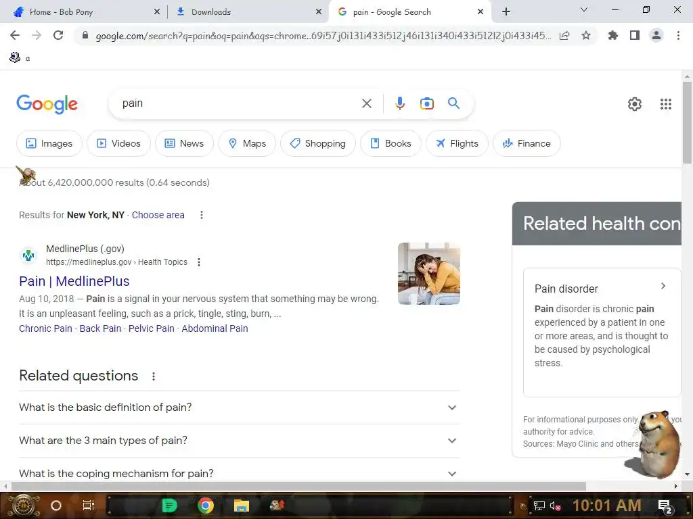Share this page from the address bar

[x=564, y=35]
